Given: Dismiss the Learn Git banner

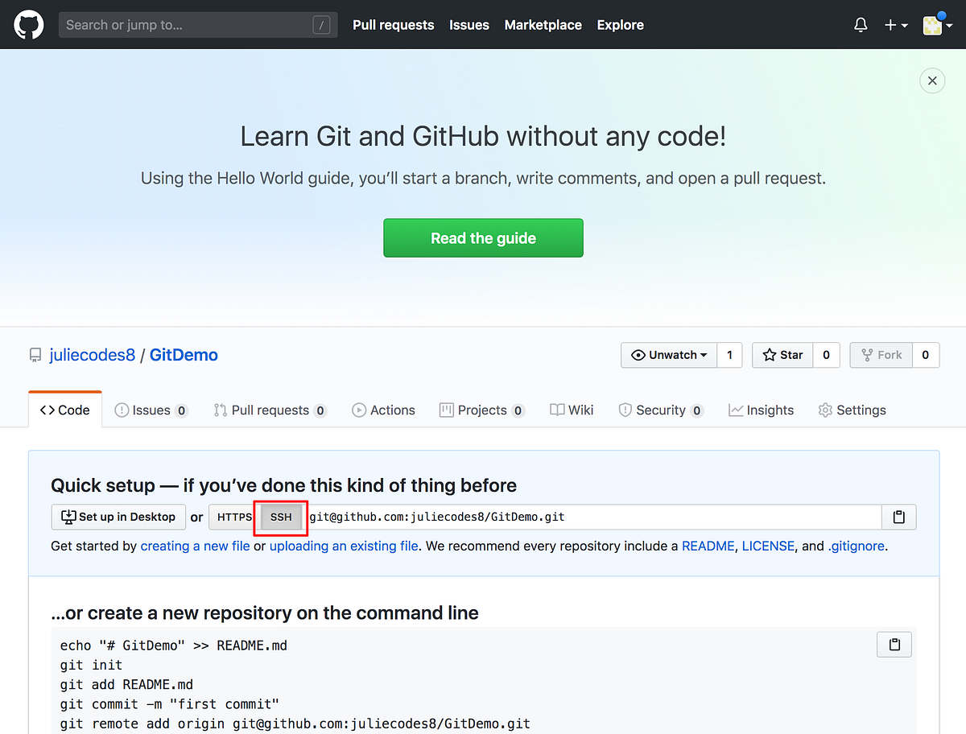Looking at the screenshot, I should pyautogui.click(x=932, y=80).
